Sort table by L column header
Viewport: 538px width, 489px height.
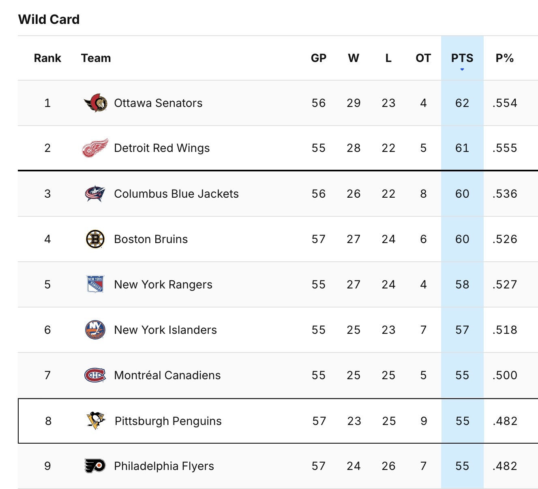[x=388, y=58]
